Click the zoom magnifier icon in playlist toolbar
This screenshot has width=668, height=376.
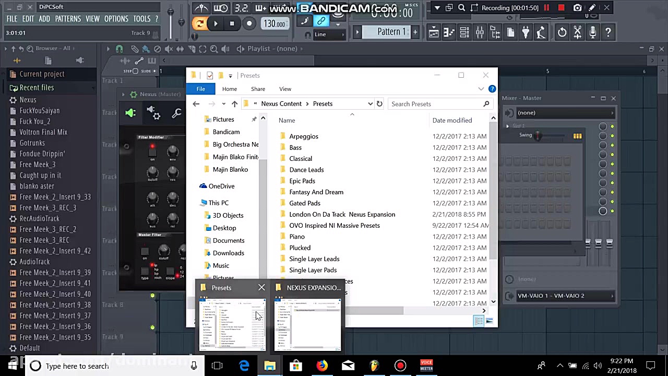click(x=214, y=49)
